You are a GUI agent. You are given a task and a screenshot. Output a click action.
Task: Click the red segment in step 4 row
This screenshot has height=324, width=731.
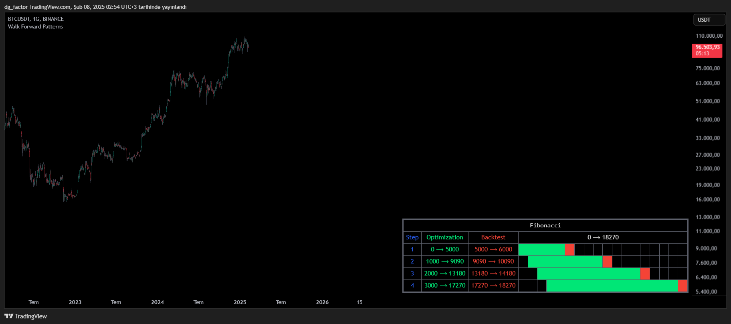coord(683,286)
